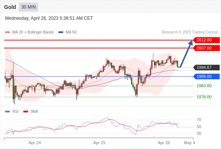Click the Apr 25 date axis marker
This screenshot has width=221, height=149.
(x=99, y=143)
